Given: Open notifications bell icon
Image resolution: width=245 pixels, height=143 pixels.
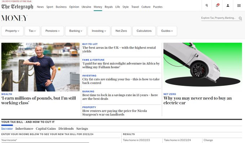Looking at the screenshot, I should [217, 6].
